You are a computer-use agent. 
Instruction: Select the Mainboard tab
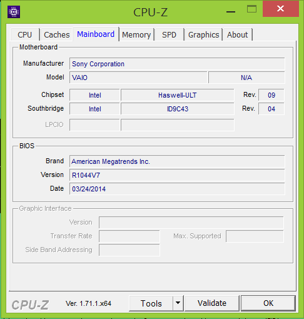pos(96,34)
